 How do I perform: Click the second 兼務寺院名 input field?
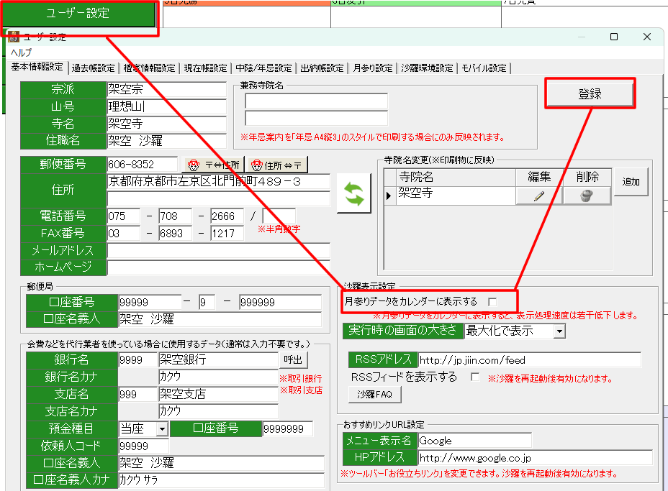tap(316, 118)
